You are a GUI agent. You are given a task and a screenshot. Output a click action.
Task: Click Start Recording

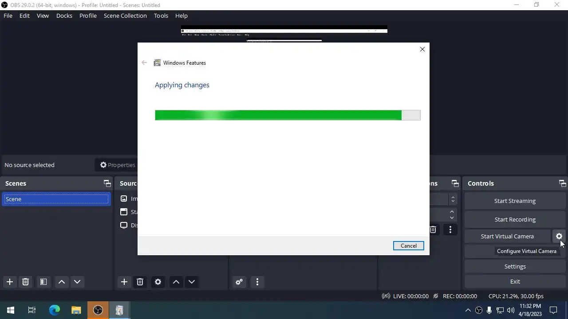coord(515,219)
